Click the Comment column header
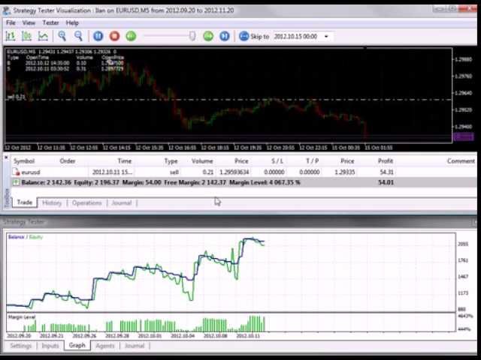Image resolution: width=481 pixels, height=360 pixels. point(461,161)
